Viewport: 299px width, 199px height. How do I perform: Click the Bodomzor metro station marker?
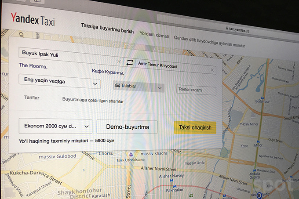(263, 98)
